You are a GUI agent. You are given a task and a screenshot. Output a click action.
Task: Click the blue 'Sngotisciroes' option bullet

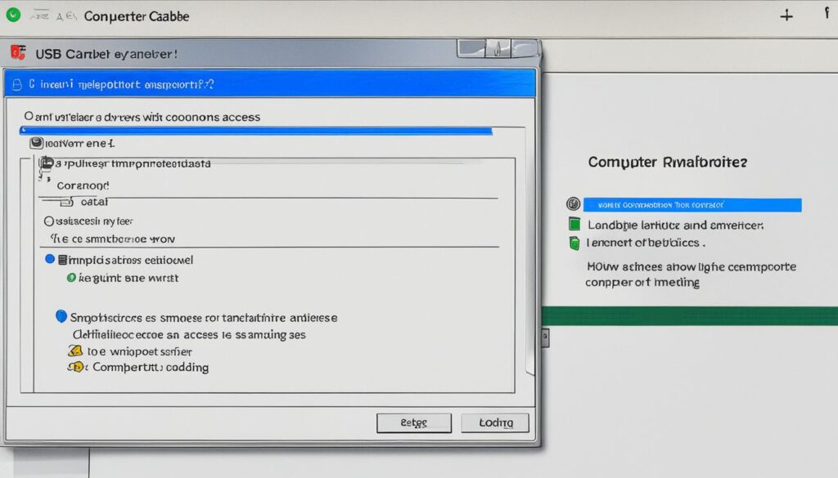(60, 317)
